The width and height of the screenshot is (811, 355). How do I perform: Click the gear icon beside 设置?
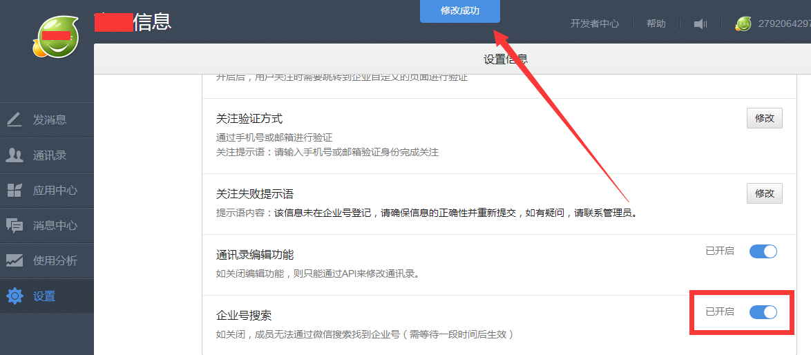(14, 296)
